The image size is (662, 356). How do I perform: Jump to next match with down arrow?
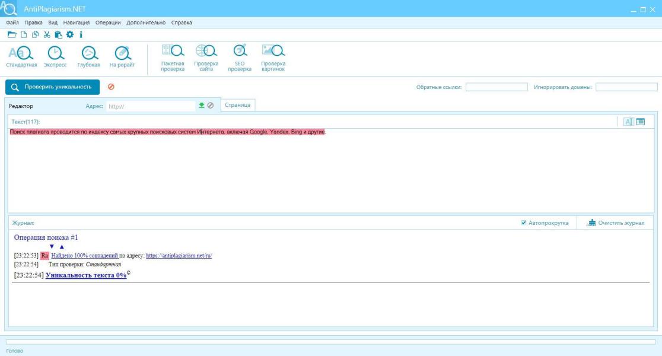[x=52, y=247]
